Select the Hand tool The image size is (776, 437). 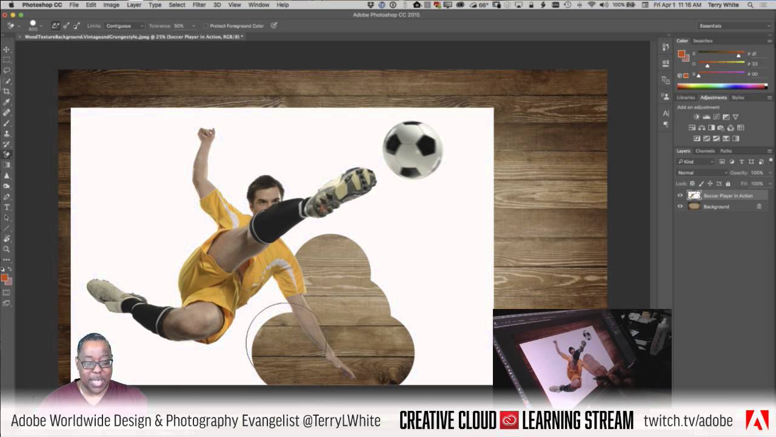pos(7,239)
